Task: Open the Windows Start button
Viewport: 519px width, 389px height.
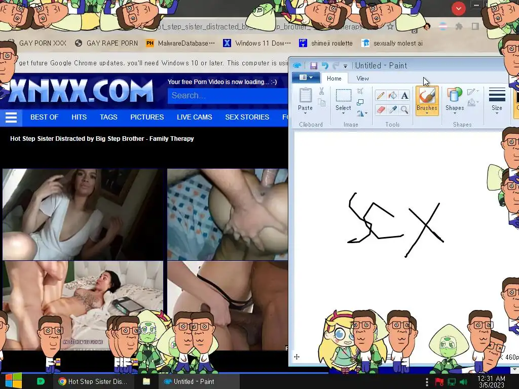Action: coord(14,381)
